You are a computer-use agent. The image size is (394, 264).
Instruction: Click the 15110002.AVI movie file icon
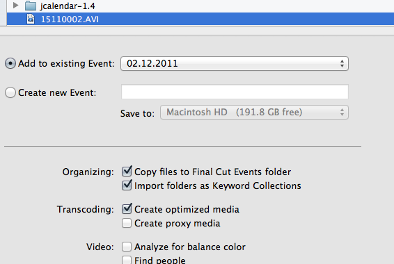31,19
